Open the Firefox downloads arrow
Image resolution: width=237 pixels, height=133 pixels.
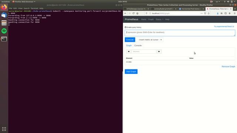(x=218, y=13)
